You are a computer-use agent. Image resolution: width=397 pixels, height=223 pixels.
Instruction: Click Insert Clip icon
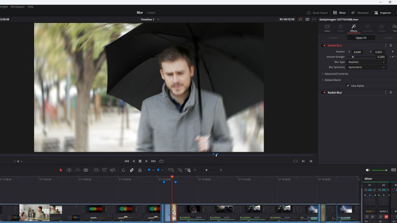coord(96,170)
